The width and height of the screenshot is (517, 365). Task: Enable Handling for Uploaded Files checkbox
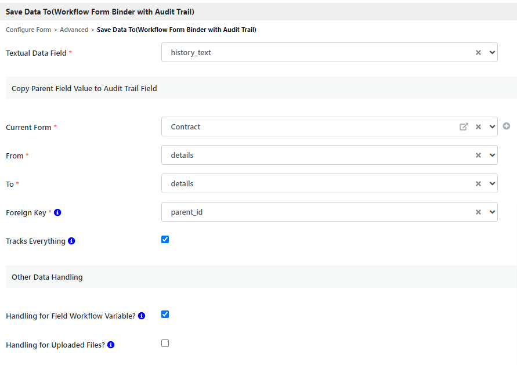click(165, 344)
